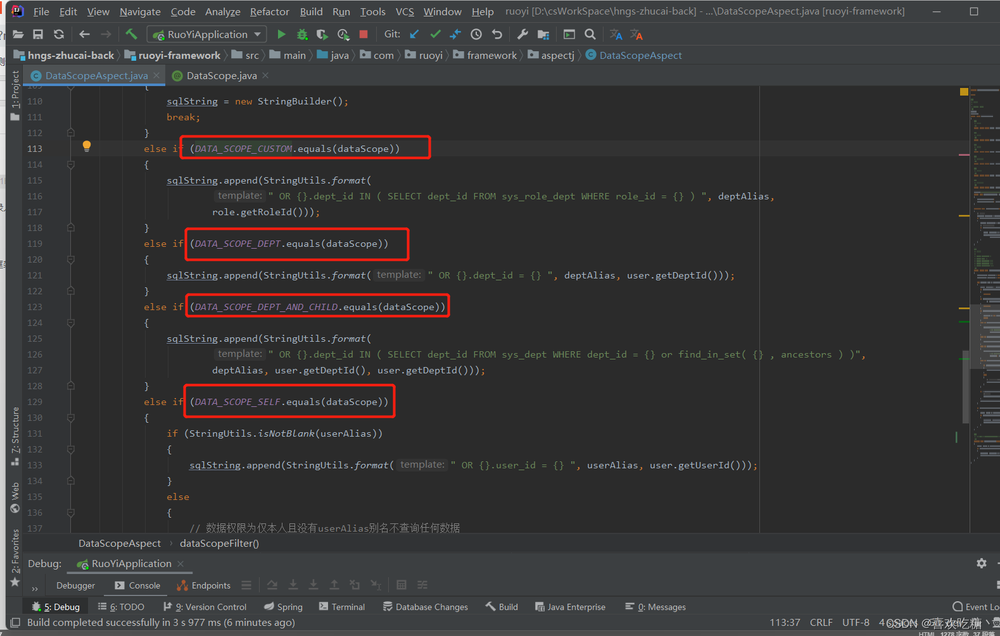Image resolution: width=1000 pixels, height=636 pixels.
Task: Expand hidden debug tabs double chevron
Action: (35, 589)
